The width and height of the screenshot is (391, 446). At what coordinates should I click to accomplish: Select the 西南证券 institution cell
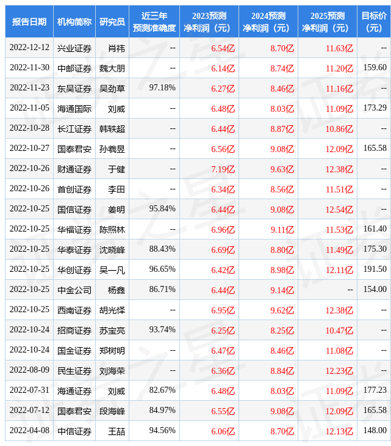point(74,310)
